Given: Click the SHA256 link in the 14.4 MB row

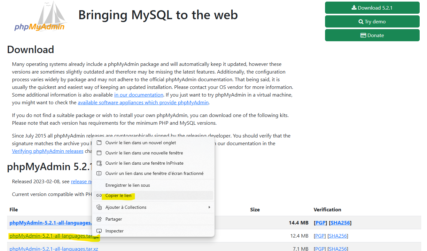Looking at the screenshot, I should coord(340,223).
